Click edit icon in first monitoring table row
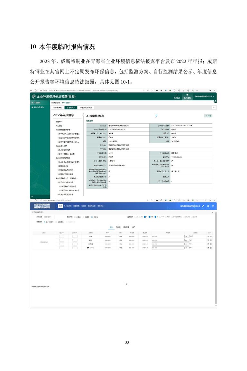This screenshot has width=247, height=371. (208, 236)
